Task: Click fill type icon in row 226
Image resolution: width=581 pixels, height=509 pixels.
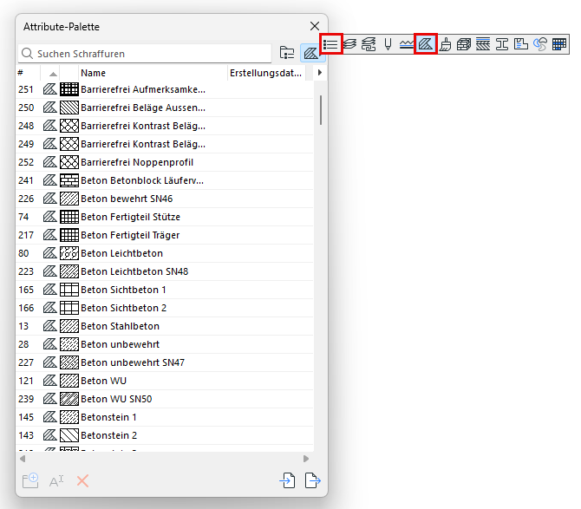Action: 49,199
